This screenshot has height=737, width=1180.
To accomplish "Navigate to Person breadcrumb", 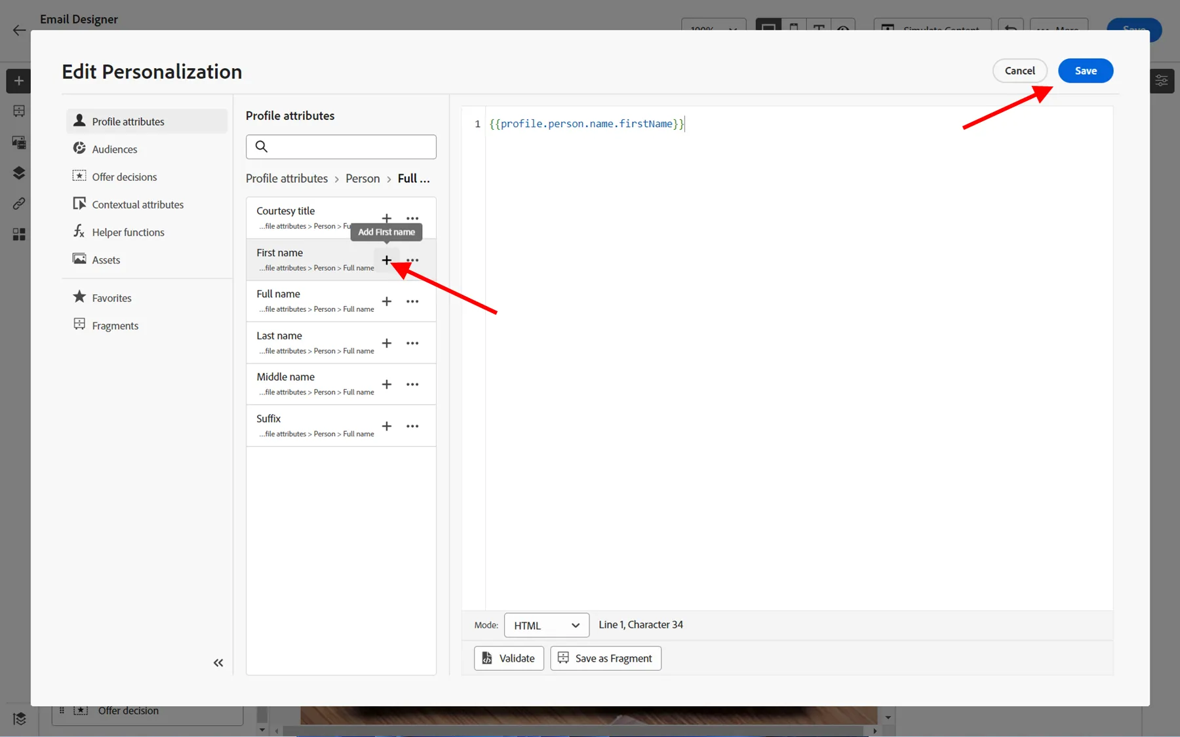I will (x=363, y=178).
